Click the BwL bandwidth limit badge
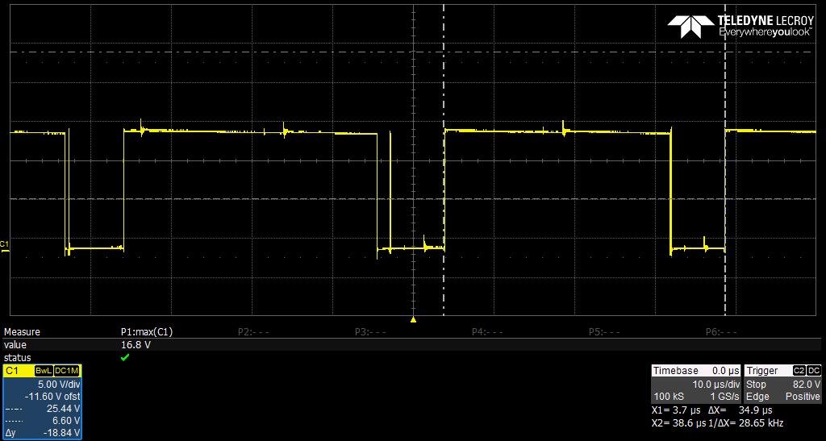The height and width of the screenshot is (441, 826). [42, 371]
